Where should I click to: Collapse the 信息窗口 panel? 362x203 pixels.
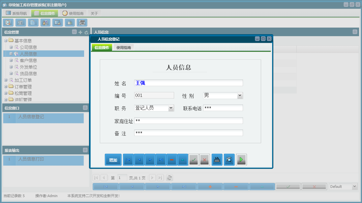pyautogui.click(x=85, y=108)
